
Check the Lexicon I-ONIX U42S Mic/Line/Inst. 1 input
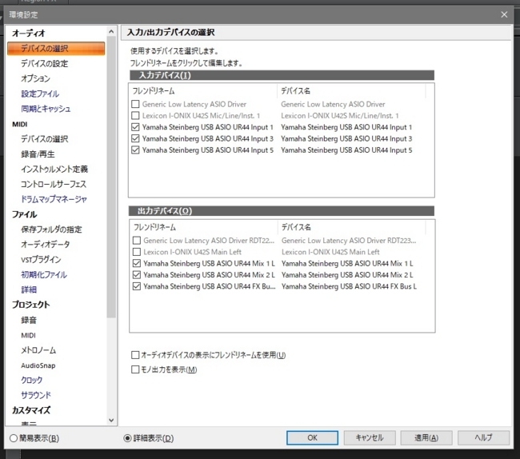click(x=135, y=116)
